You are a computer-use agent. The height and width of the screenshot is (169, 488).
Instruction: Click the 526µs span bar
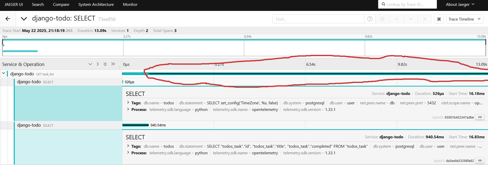coord(123,82)
